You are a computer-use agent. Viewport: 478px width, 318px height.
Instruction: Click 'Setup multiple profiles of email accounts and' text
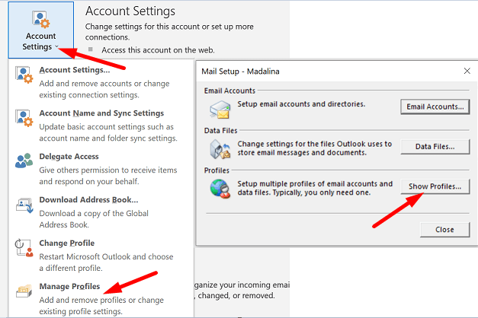pyautogui.click(x=315, y=184)
